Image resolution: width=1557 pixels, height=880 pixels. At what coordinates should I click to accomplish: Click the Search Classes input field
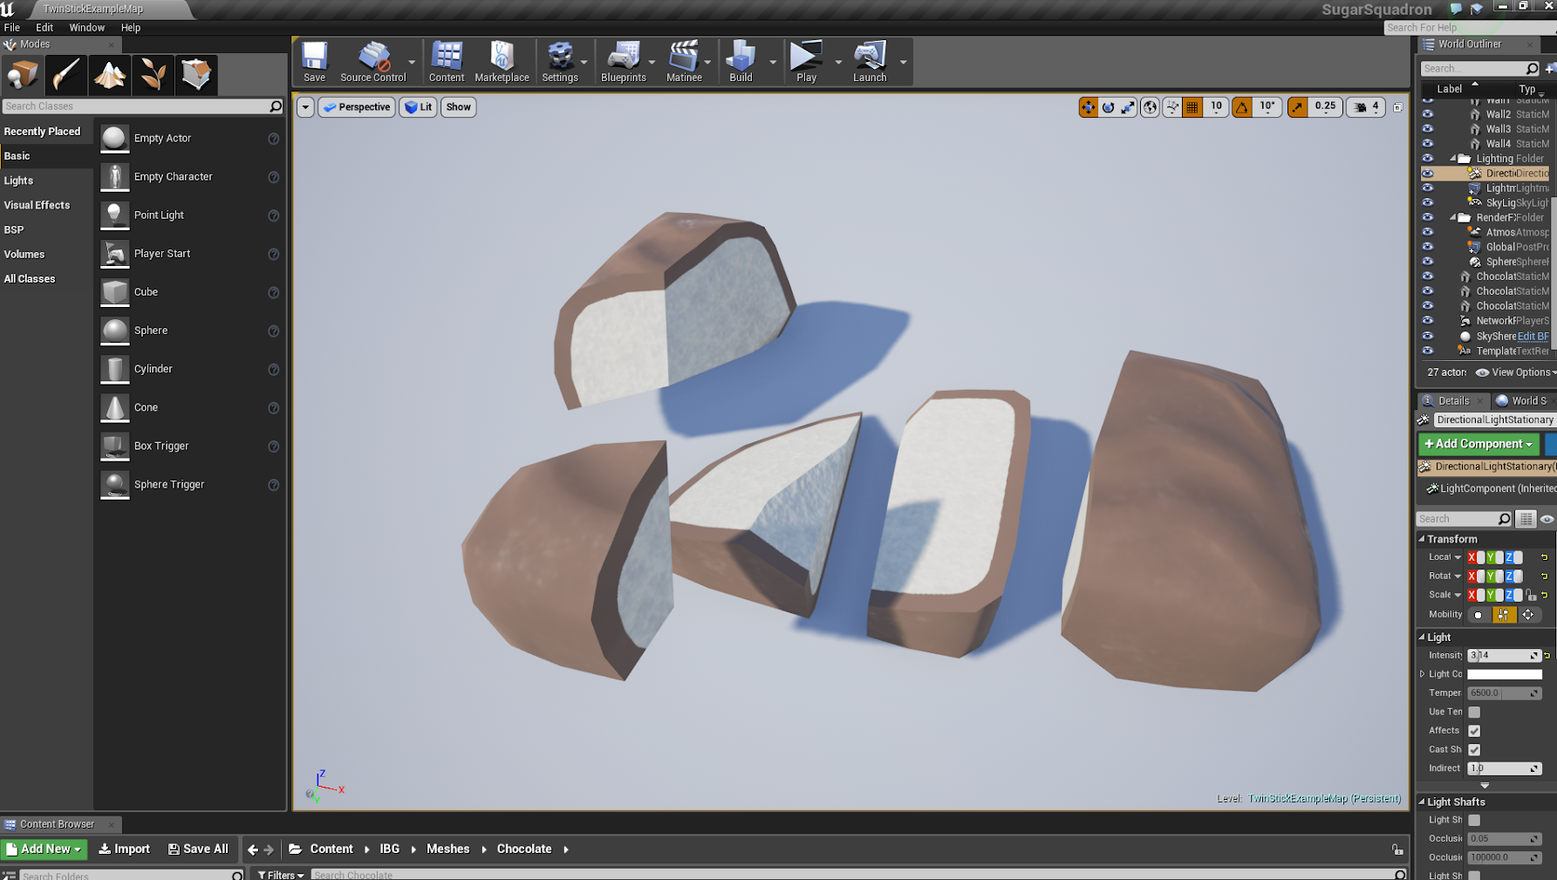(143, 106)
